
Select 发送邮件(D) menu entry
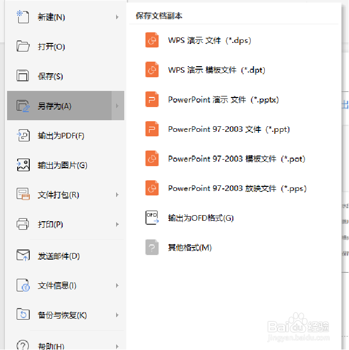[x=66, y=256]
